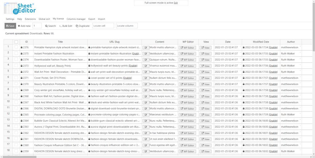This screenshot has width=315, height=158.
Task: Select row checkbox for ID 2373
Action: (x=16, y=65)
